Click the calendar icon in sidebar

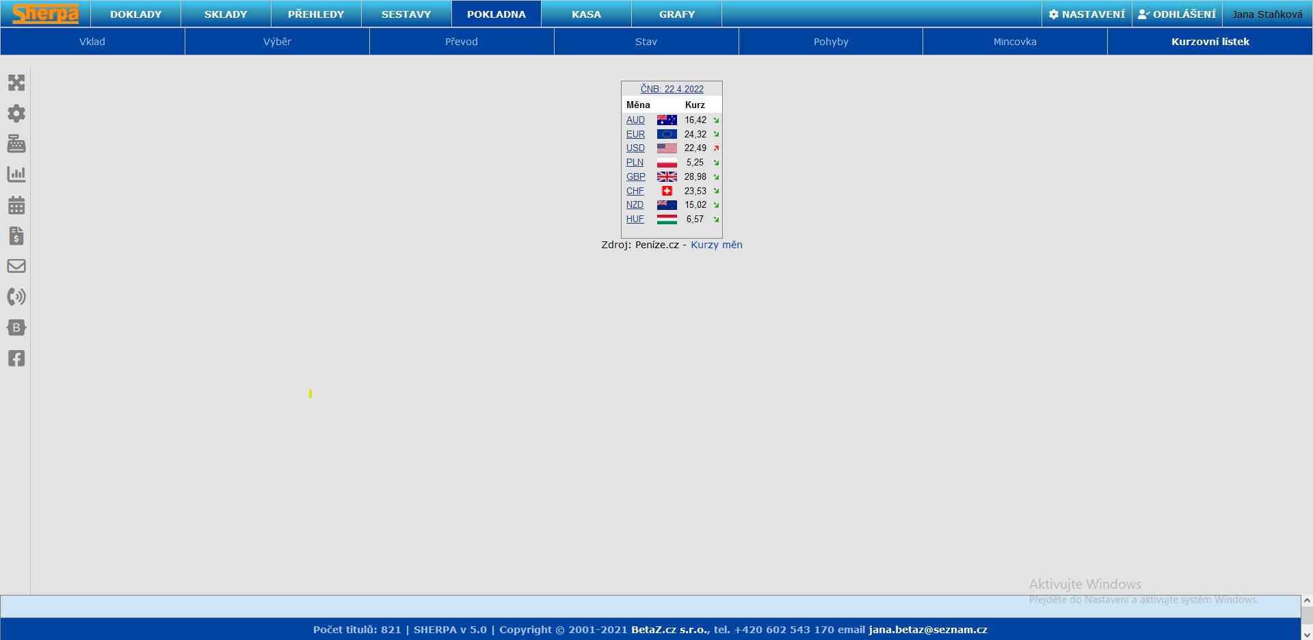(x=16, y=205)
